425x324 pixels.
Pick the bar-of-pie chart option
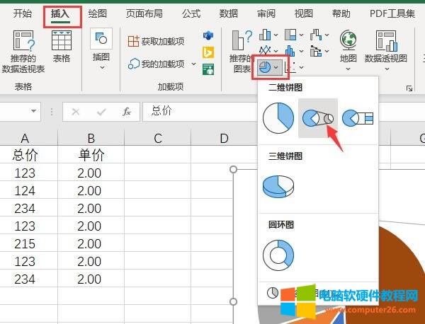click(358, 118)
